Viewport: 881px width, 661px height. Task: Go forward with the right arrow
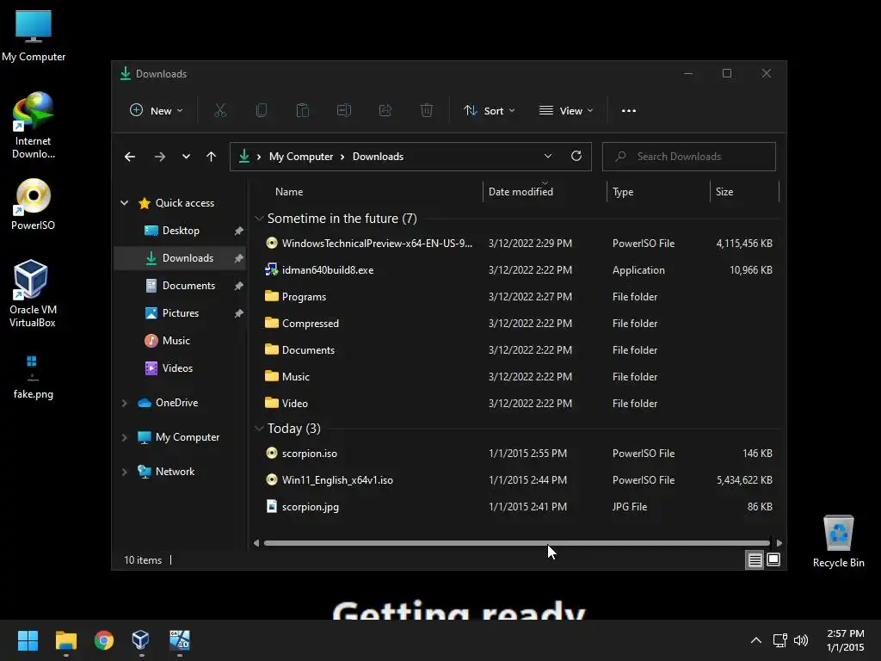click(160, 157)
